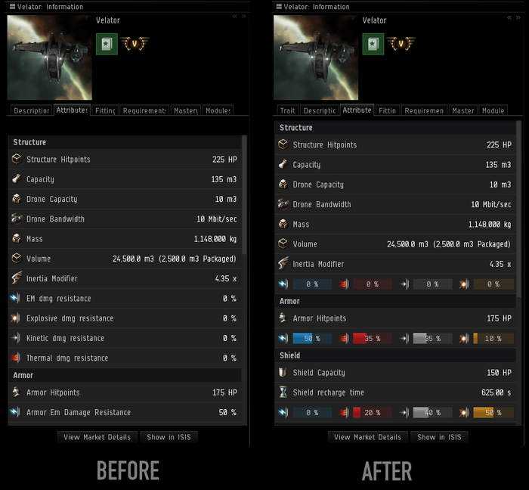Switch to the Fitting tab in left panel

105,110
